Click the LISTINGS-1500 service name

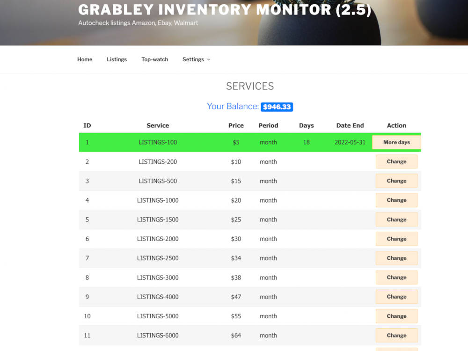click(x=158, y=219)
